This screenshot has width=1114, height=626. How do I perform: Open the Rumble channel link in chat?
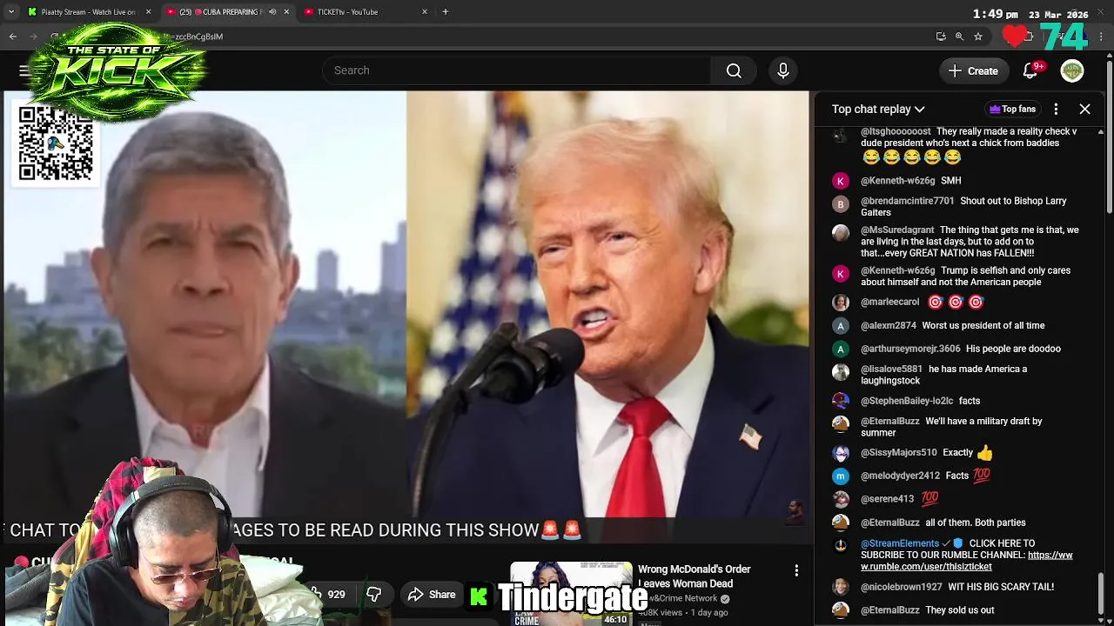[966, 561]
